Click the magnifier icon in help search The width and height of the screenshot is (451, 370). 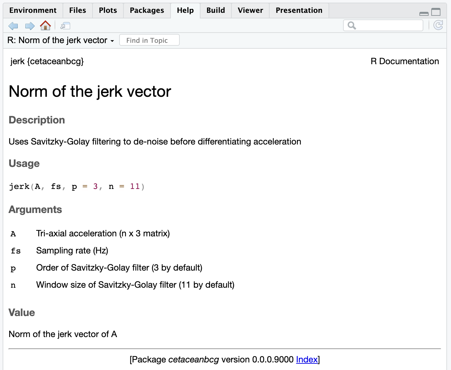pos(352,26)
